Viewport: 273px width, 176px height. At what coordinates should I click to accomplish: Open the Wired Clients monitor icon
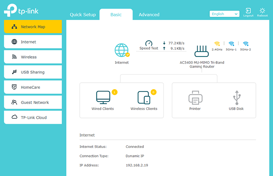coord(103,97)
